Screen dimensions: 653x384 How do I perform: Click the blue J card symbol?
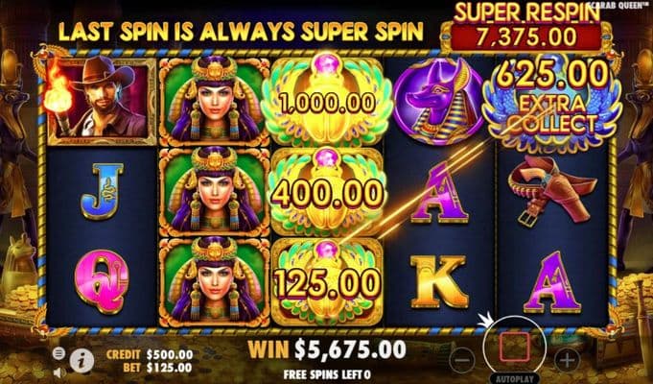(102, 190)
